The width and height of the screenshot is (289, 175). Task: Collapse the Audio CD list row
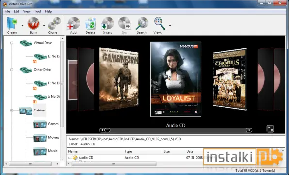coord(70,158)
